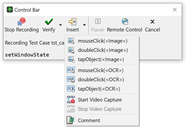Viewport: 188px width, 130px height.
Task: Click the Comment hash icon
Action: coord(71,120)
